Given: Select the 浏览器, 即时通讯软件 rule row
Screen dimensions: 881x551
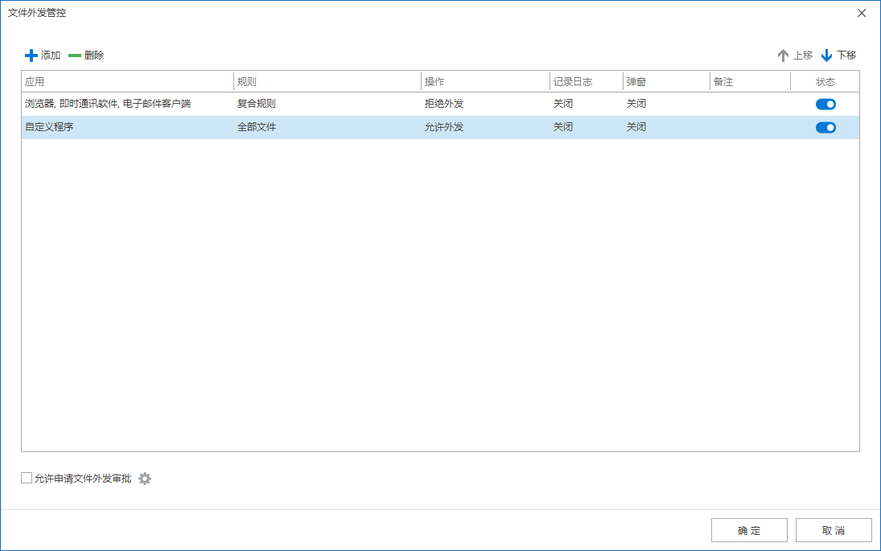Looking at the screenshot, I should pyautogui.click(x=108, y=104).
